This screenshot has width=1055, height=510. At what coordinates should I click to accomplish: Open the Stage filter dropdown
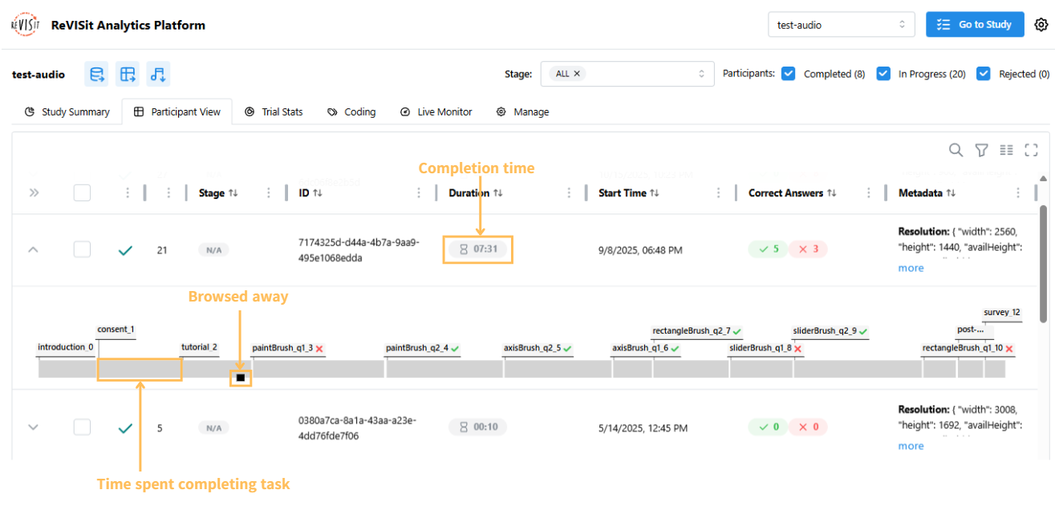click(627, 74)
